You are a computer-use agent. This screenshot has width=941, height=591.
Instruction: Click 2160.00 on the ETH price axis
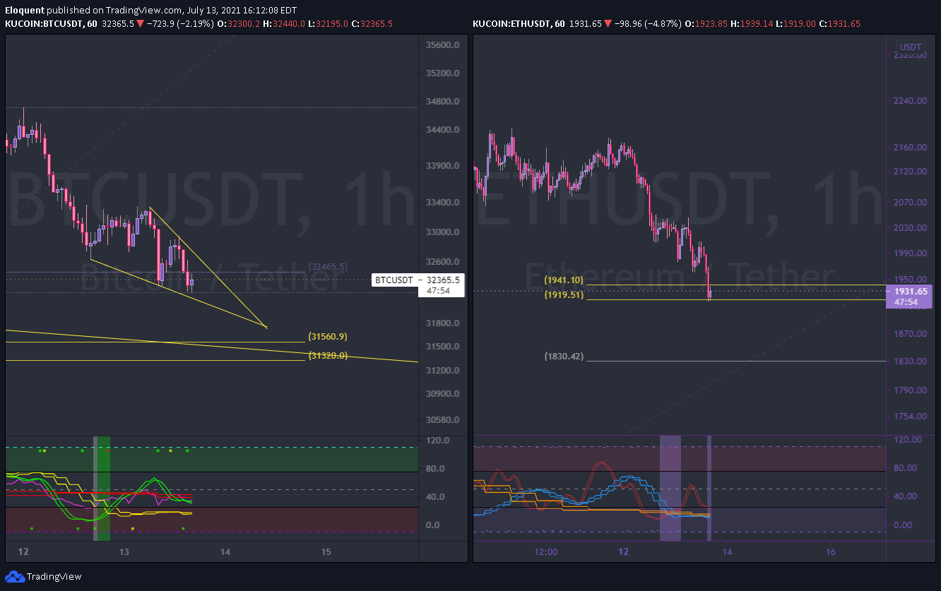tap(910, 148)
